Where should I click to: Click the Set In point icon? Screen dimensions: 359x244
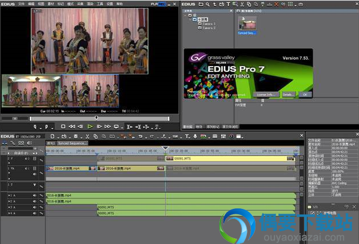(x=35, y=126)
